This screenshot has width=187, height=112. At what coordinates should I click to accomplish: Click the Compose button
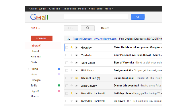point(42,38)
